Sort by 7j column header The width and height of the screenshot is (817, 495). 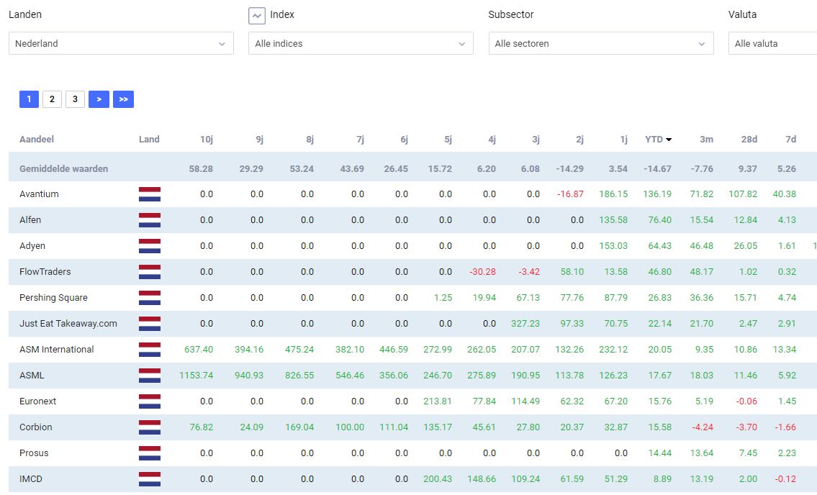pos(360,139)
